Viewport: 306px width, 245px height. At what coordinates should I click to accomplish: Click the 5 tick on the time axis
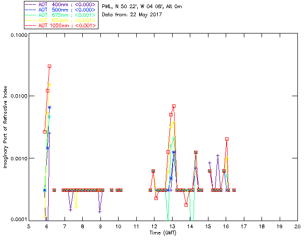[x=29, y=226]
